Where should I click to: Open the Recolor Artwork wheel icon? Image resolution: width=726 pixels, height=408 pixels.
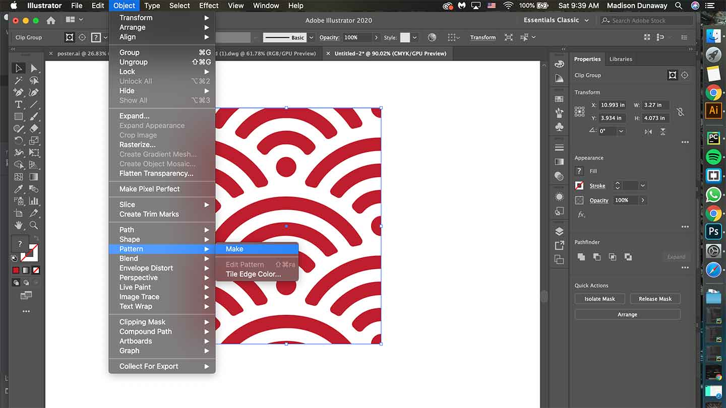click(432, 37)
